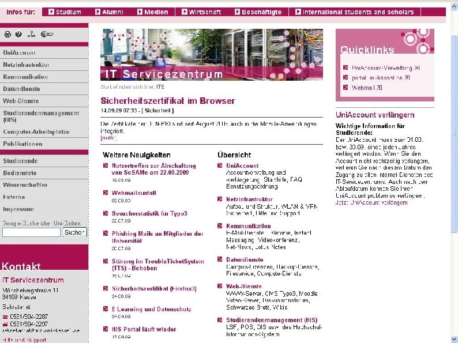Viewport: 458px width, 343px height.
Task: Click the printer icon in the sidebar
Action: click(7, 35)
